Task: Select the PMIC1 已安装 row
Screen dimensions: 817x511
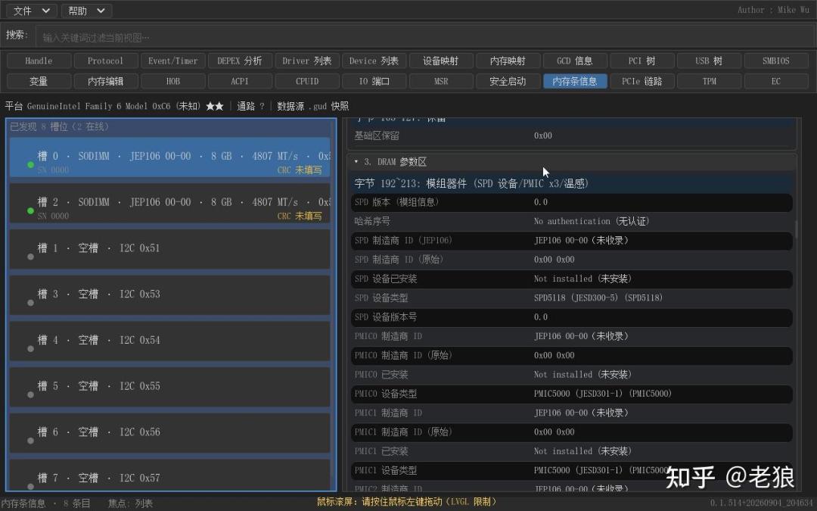Action: point(572,451)
